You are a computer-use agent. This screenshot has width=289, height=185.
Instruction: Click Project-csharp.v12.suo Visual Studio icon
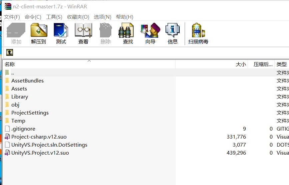[7, 137]
